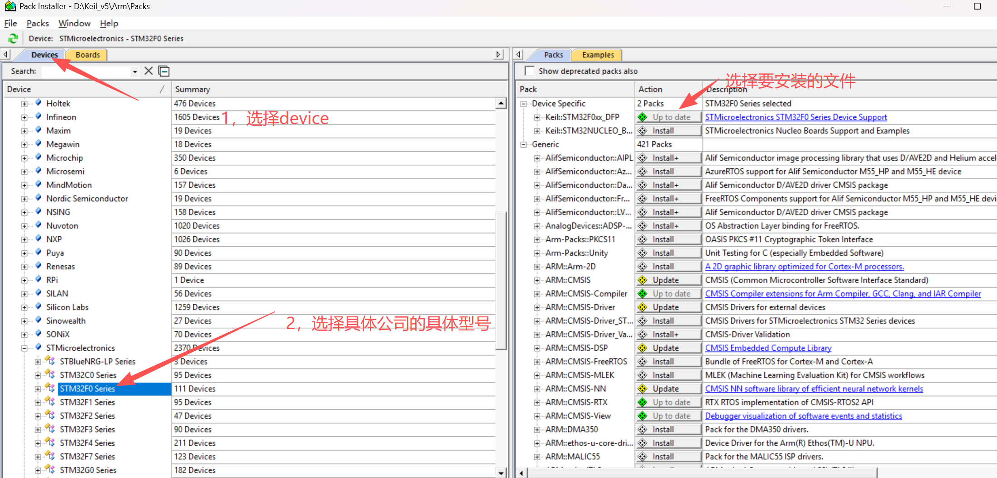Open CMSIS Embedded Compute Library link

(x=768, y=348)
